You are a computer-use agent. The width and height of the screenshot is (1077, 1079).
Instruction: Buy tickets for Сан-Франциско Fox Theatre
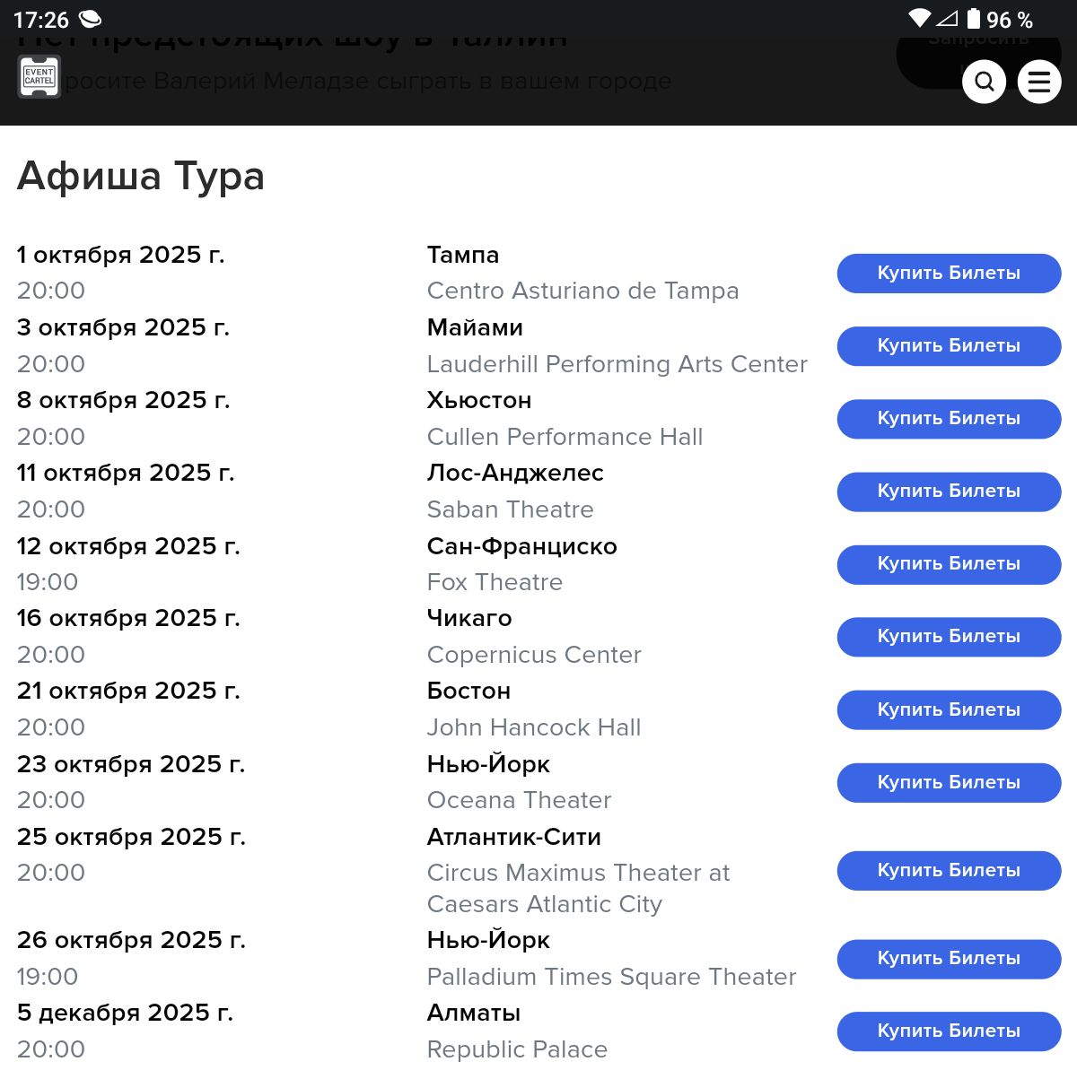pyautogui.click(x=949, y=564)
